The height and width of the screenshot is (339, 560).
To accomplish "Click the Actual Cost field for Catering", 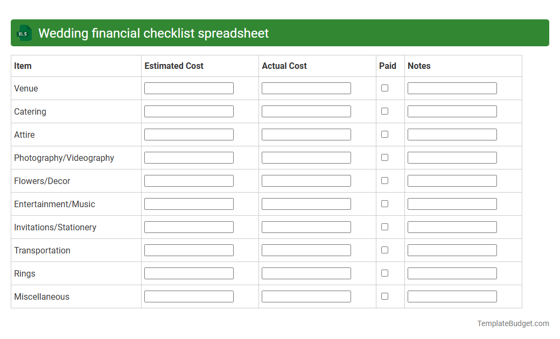I will (x=306, y=111).
